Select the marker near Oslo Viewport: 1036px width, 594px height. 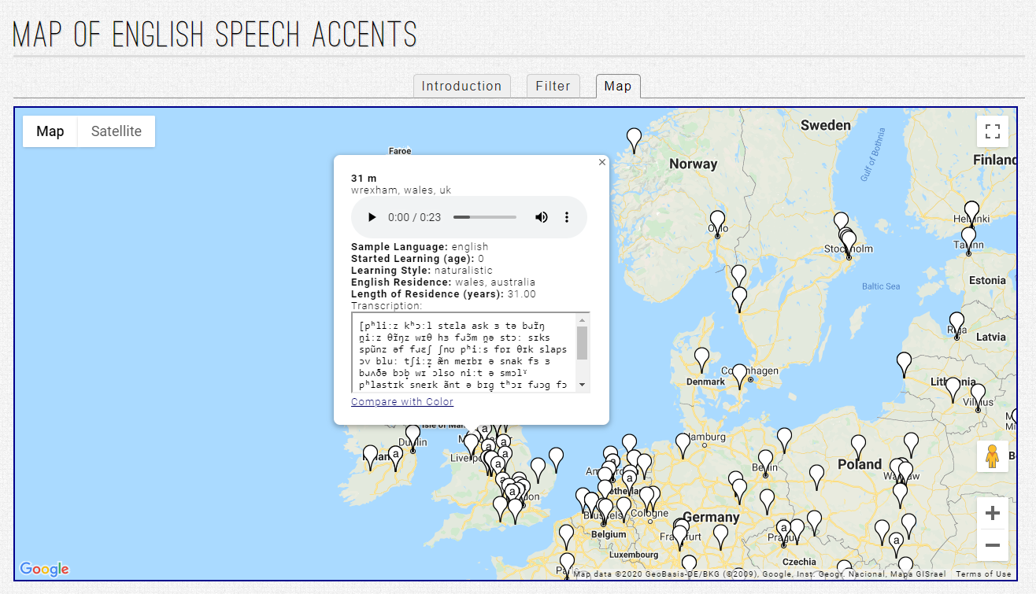pos(717,219)
